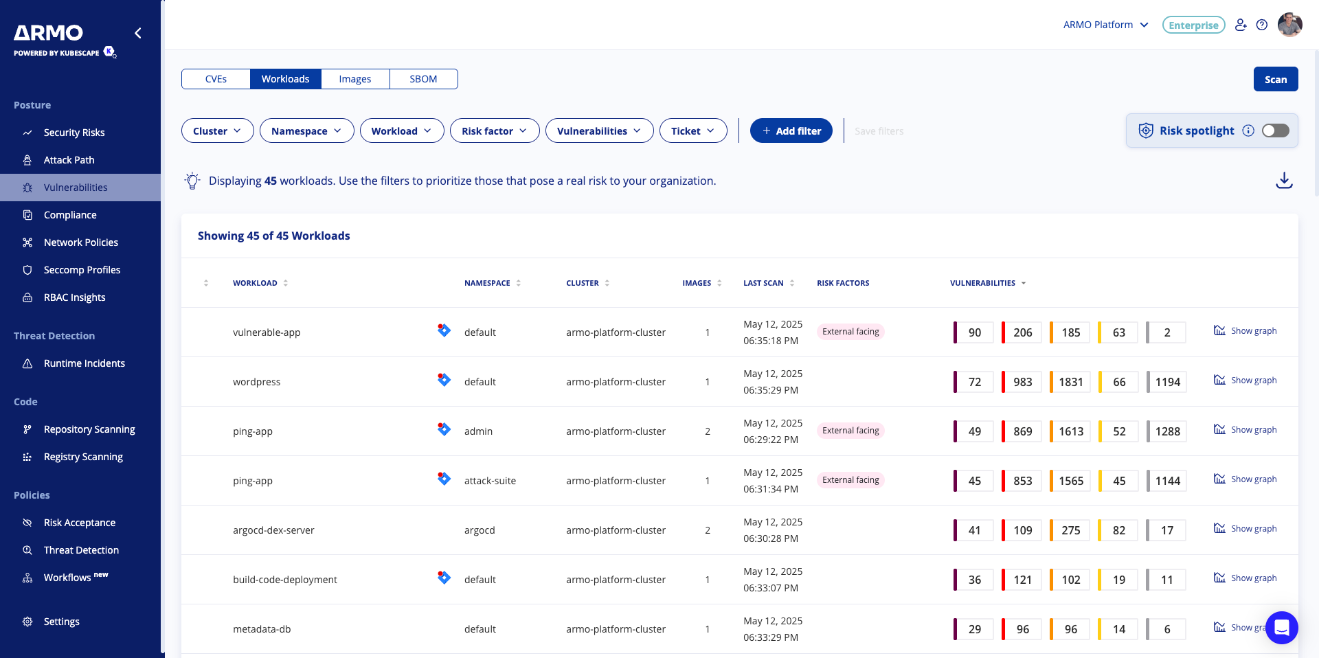Image resolution: width=1319 pixels, height=658 pixels.
Task: Show graph for build-code-deployment
Action: [x=1245, y=578]
